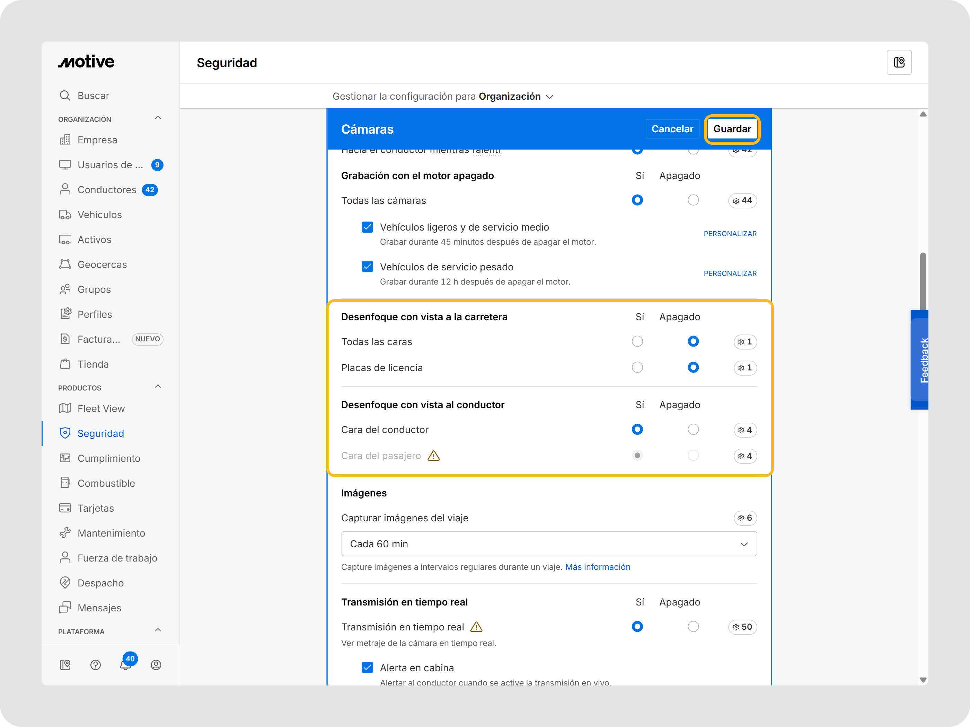Collapse the PRODUCTOS sidebar section

click(x=158, y=387)
